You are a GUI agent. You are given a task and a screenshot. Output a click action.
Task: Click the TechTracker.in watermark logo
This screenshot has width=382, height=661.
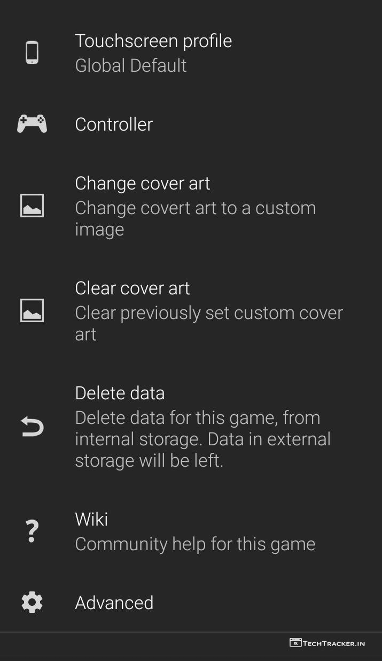(x=327, y=643)
